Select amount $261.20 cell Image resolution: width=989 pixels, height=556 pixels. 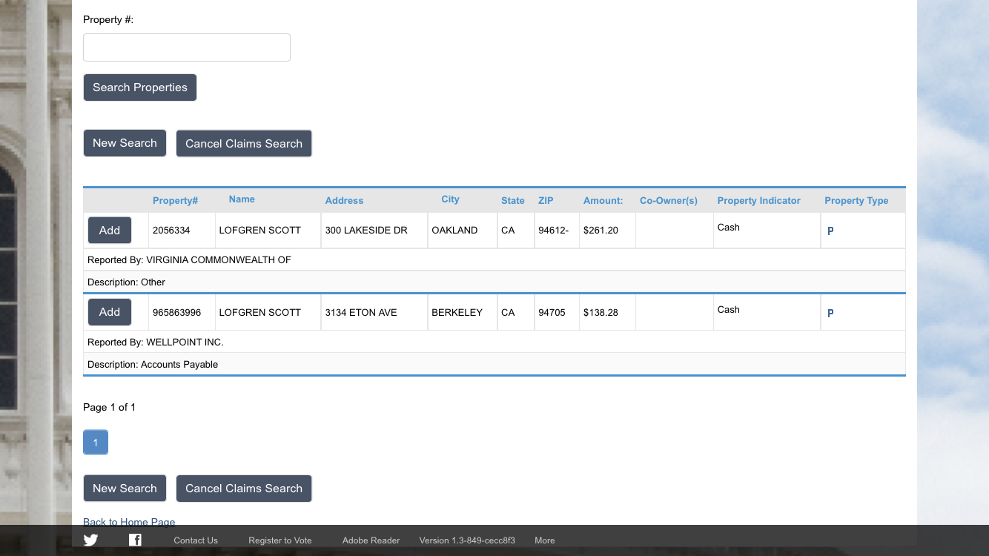pos(607,231)
